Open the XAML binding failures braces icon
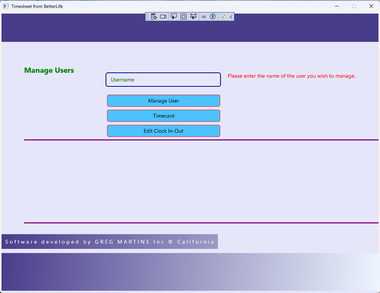This screenshot has height=293, width=380. click(204, 17)
